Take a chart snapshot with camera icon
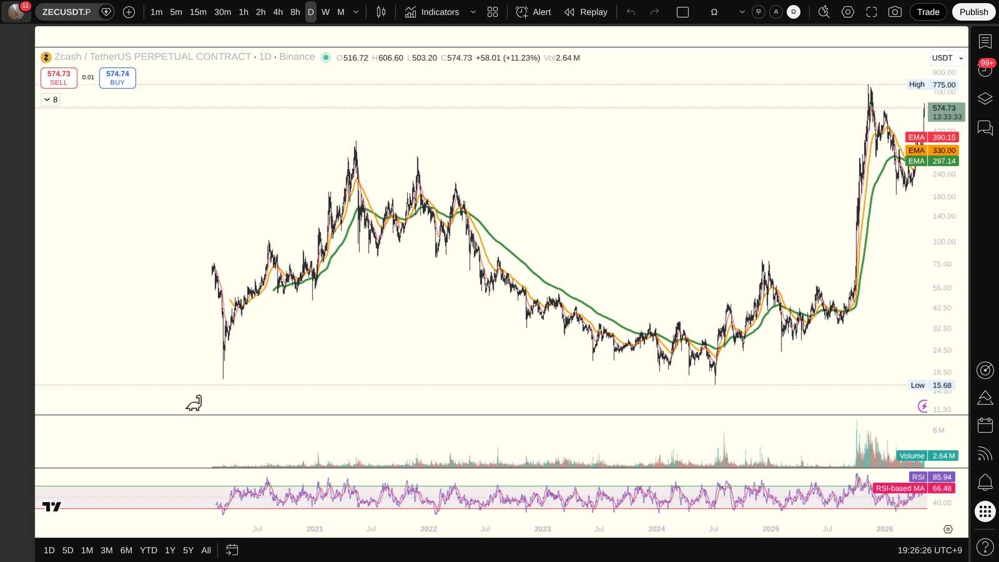 895,12
